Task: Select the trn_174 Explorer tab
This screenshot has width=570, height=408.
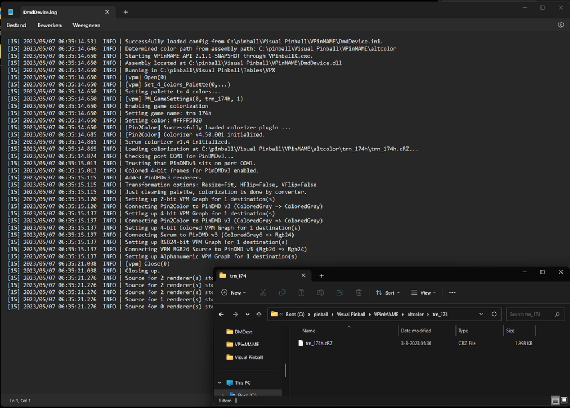Action: [263, 275]
